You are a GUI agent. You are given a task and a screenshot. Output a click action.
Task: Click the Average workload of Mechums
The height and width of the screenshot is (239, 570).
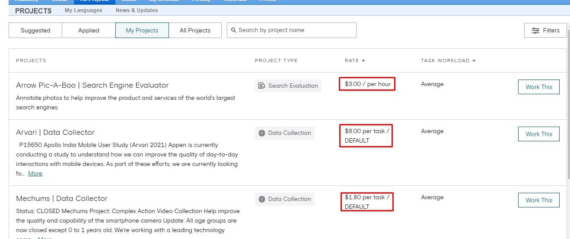(432, 198)
